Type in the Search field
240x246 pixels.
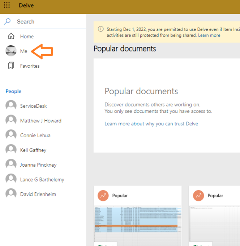click(47, 22)
